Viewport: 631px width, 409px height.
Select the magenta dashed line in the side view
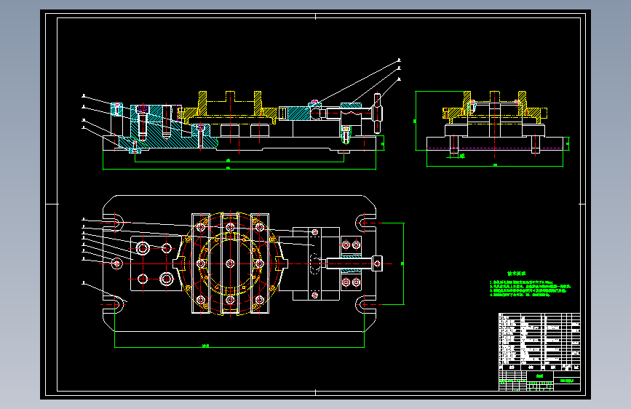coord(495,148)
